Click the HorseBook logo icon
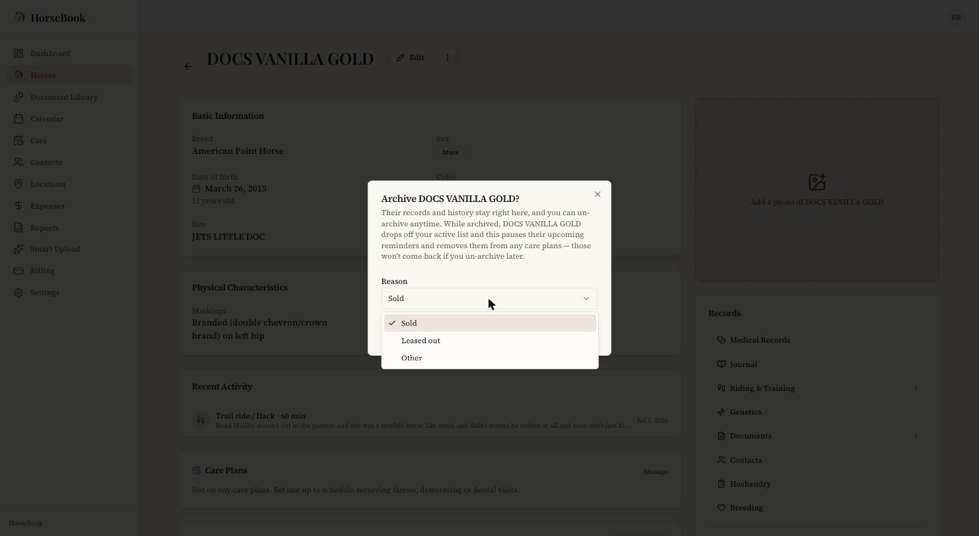 [20, 17]
